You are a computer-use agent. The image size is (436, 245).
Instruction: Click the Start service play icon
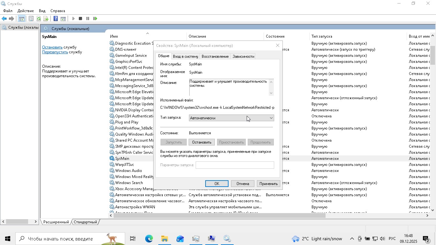coord(73,19)
